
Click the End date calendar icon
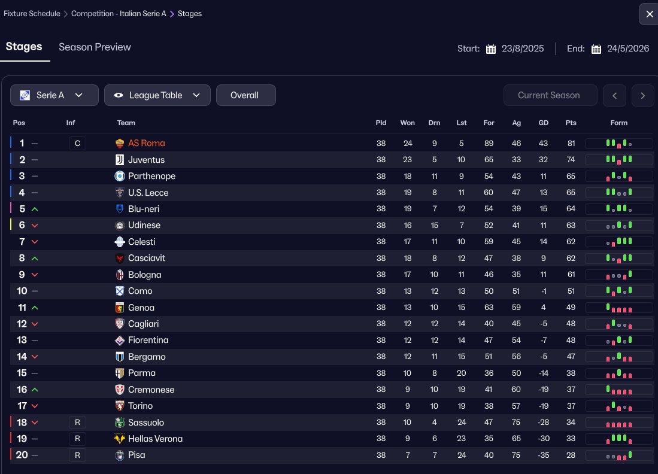coord(596,49)
